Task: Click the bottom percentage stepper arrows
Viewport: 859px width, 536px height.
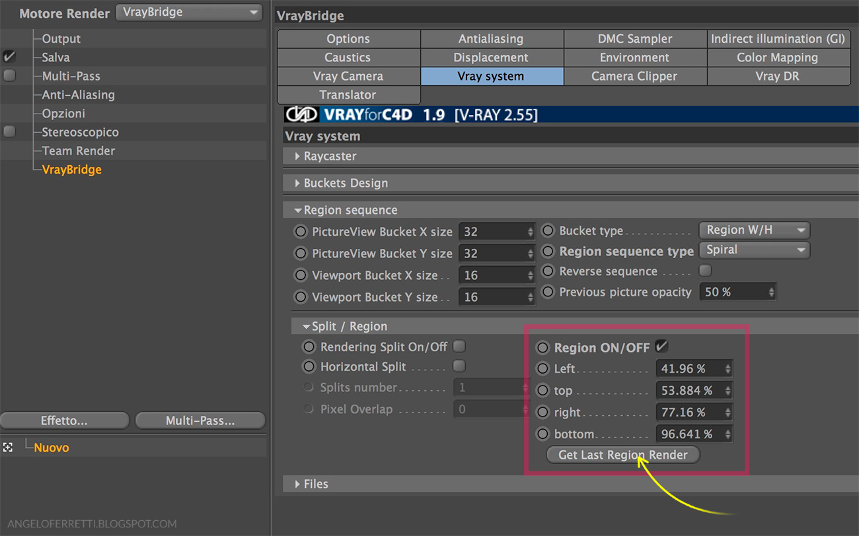Action: [728, 434]
